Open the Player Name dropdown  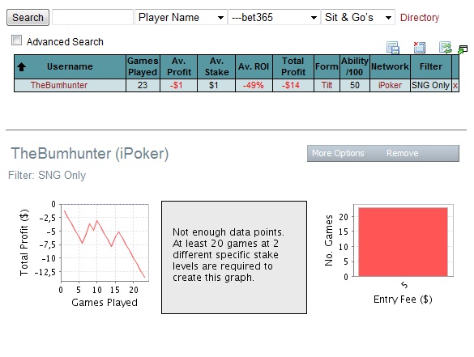tap(181, 17)
